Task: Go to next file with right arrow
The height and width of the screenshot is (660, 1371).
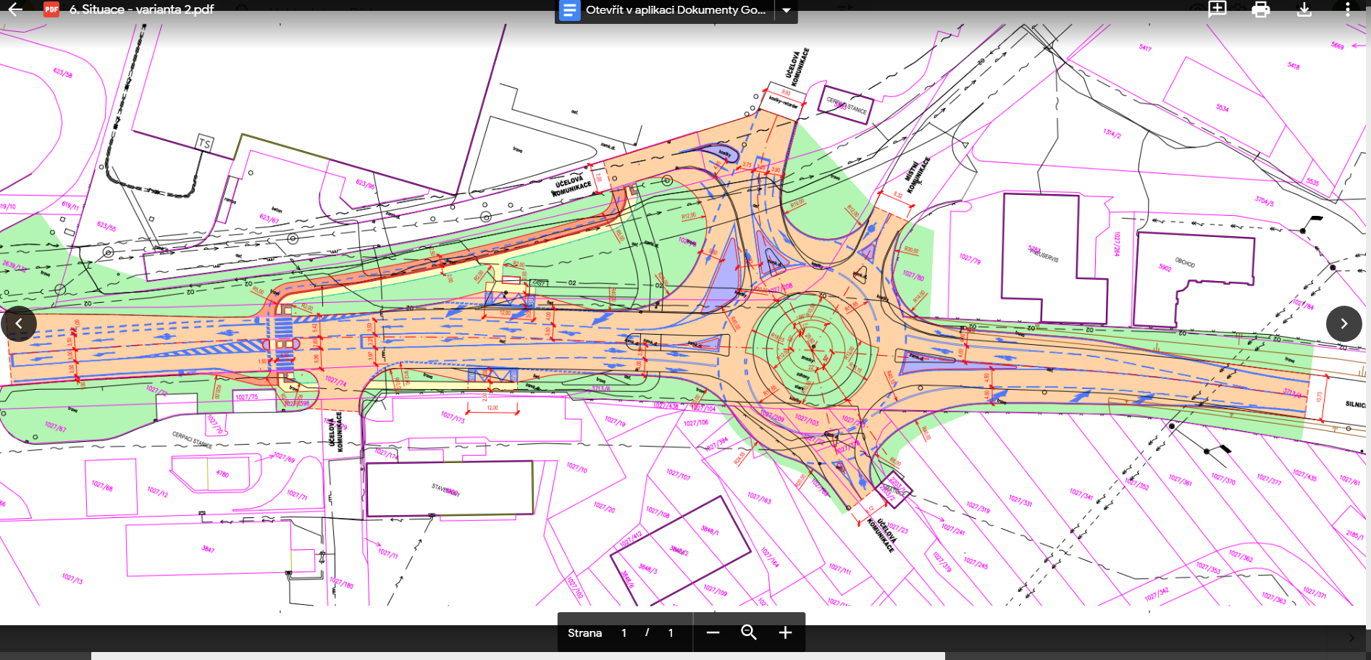Action: [1343, 324]
